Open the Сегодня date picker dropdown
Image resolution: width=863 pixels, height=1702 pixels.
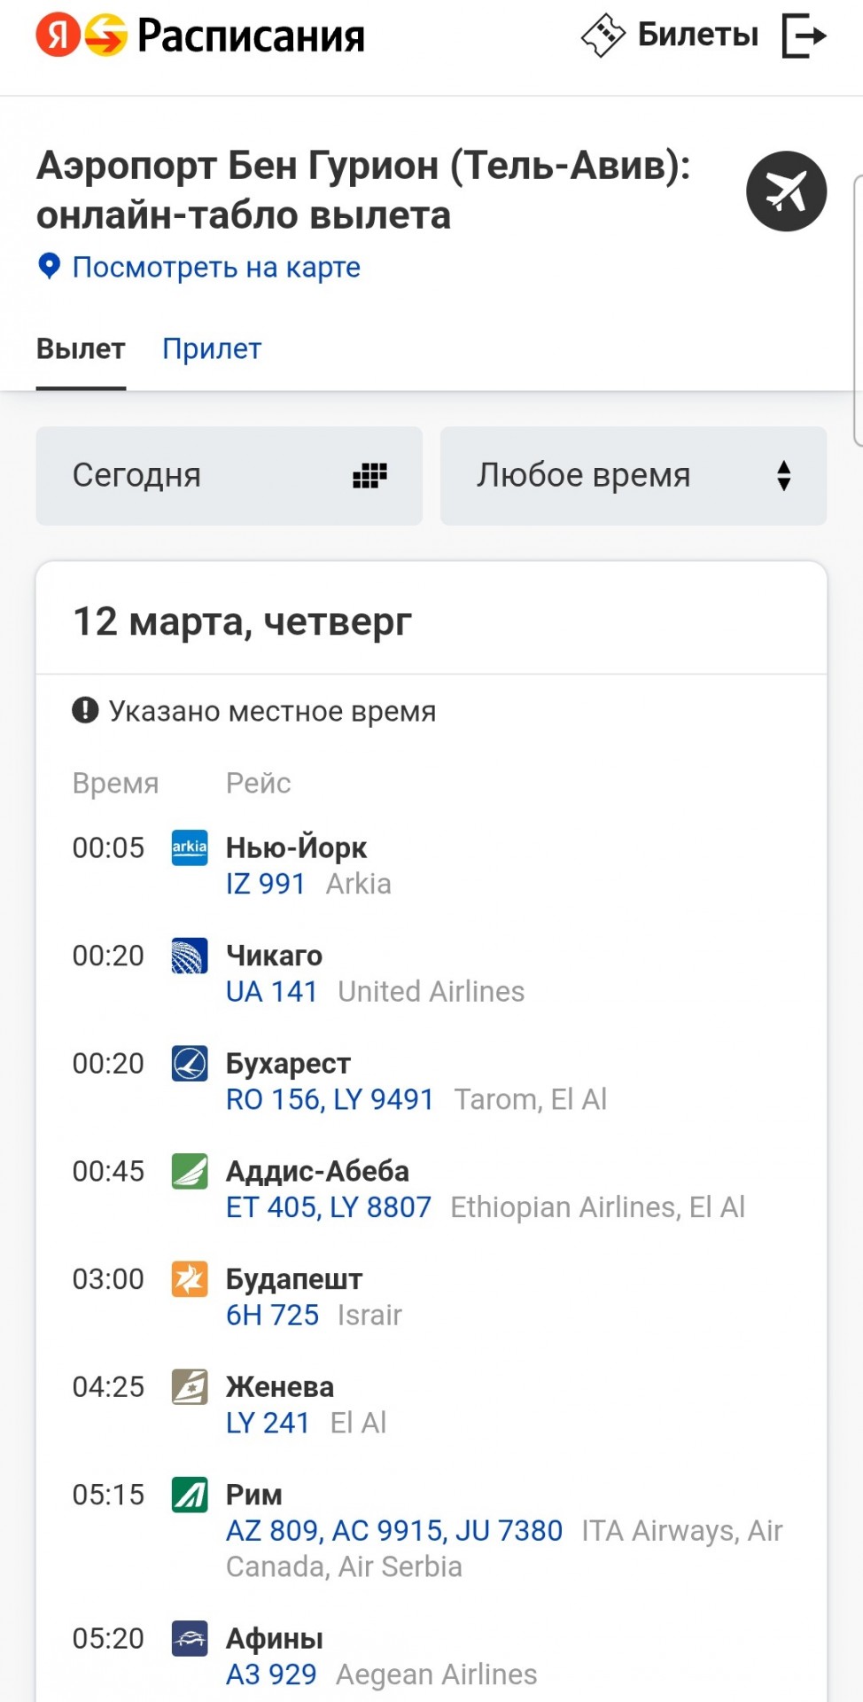pos(229,476)
